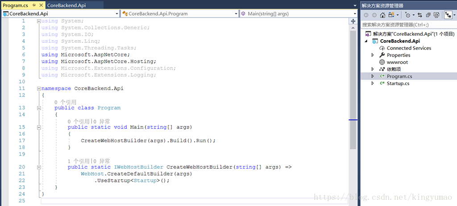Screen dimensions: 457x206
Task: Expand the 依赖项 node
Action: pyautogui.click(x=373, y=69)
